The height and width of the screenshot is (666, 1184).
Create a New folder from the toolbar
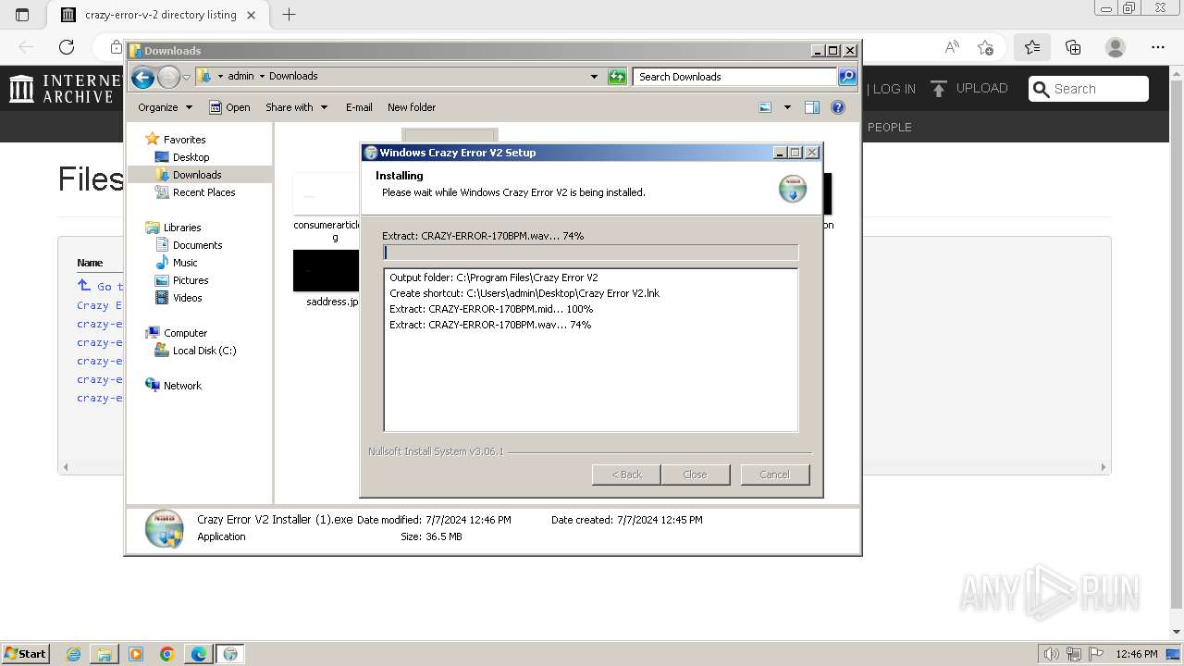[x=412, y=107]
